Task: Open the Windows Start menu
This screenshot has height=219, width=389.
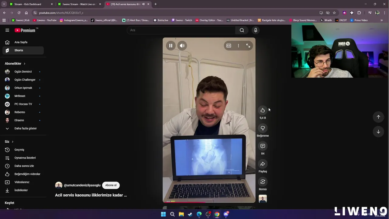Action: point(163,214)
